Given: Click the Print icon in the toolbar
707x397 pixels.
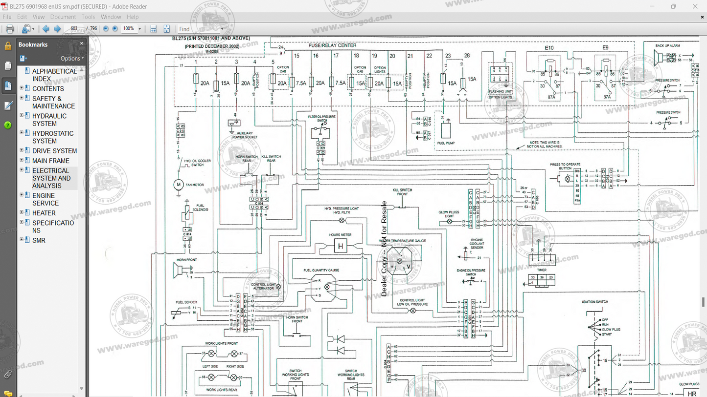Looking at the screenshot, I should 9,29.
